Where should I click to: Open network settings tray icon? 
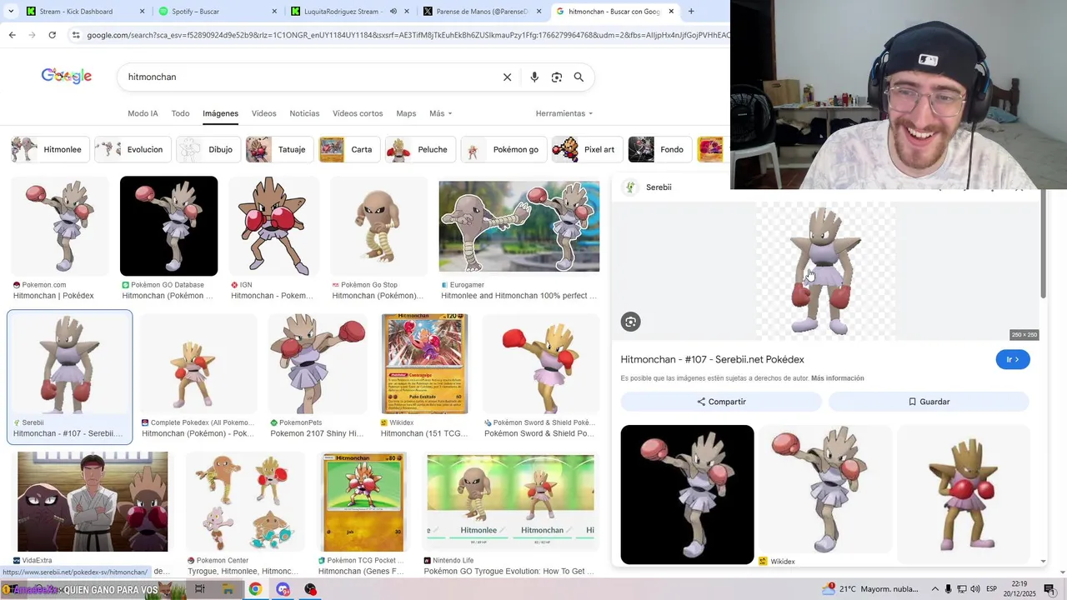coord(962,589)
